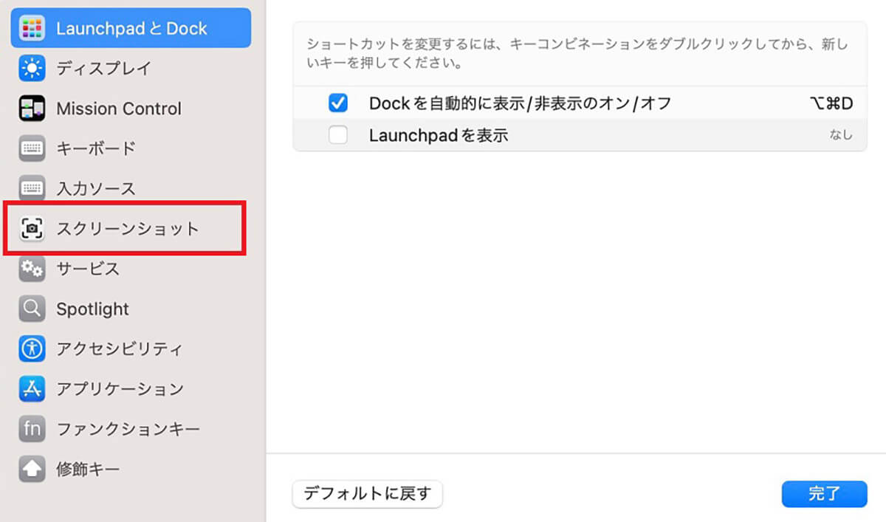886x522 pixels.
Task: Click the Mission Control icon
Action: pyautogui.click(x=32, y=109)
